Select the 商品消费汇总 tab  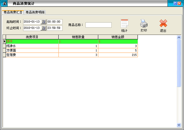click(13, 12)
